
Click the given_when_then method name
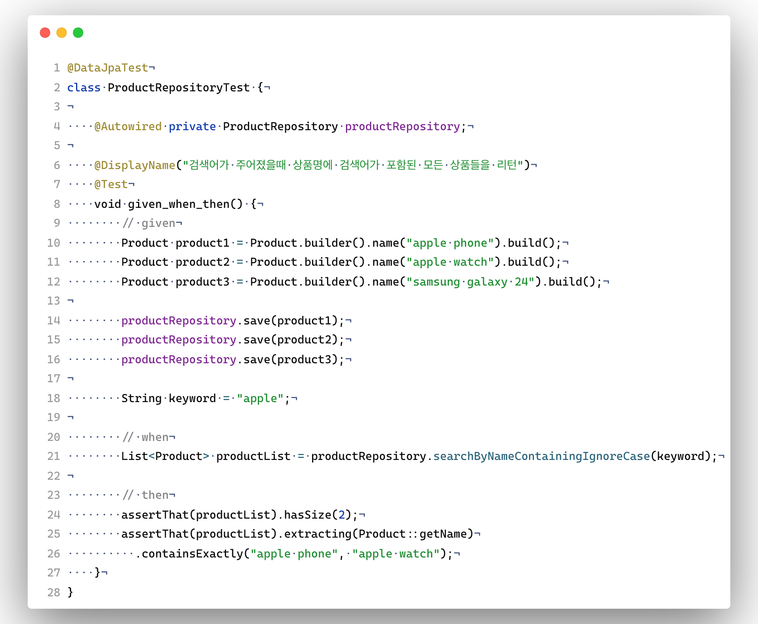tap(179, 204)
